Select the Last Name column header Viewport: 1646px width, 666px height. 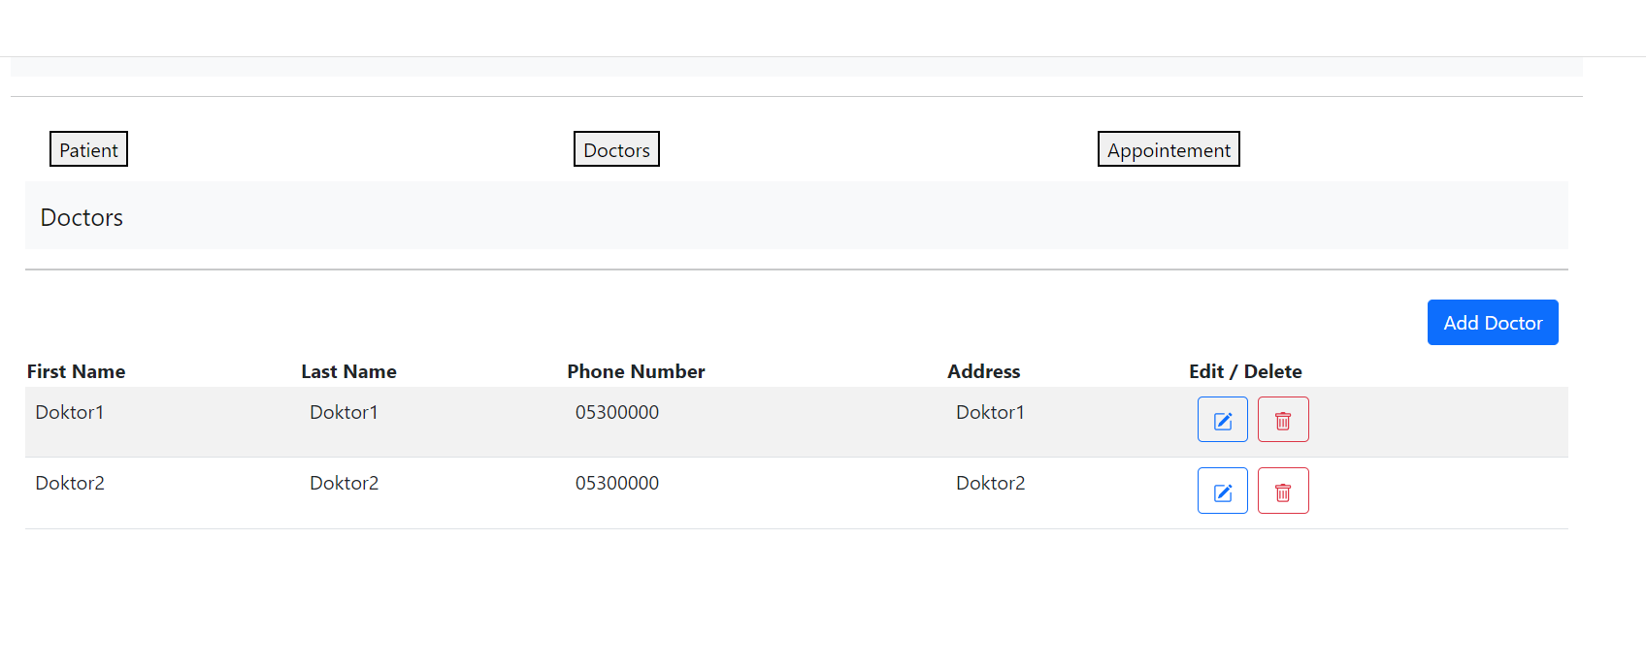tap(348, 371)
